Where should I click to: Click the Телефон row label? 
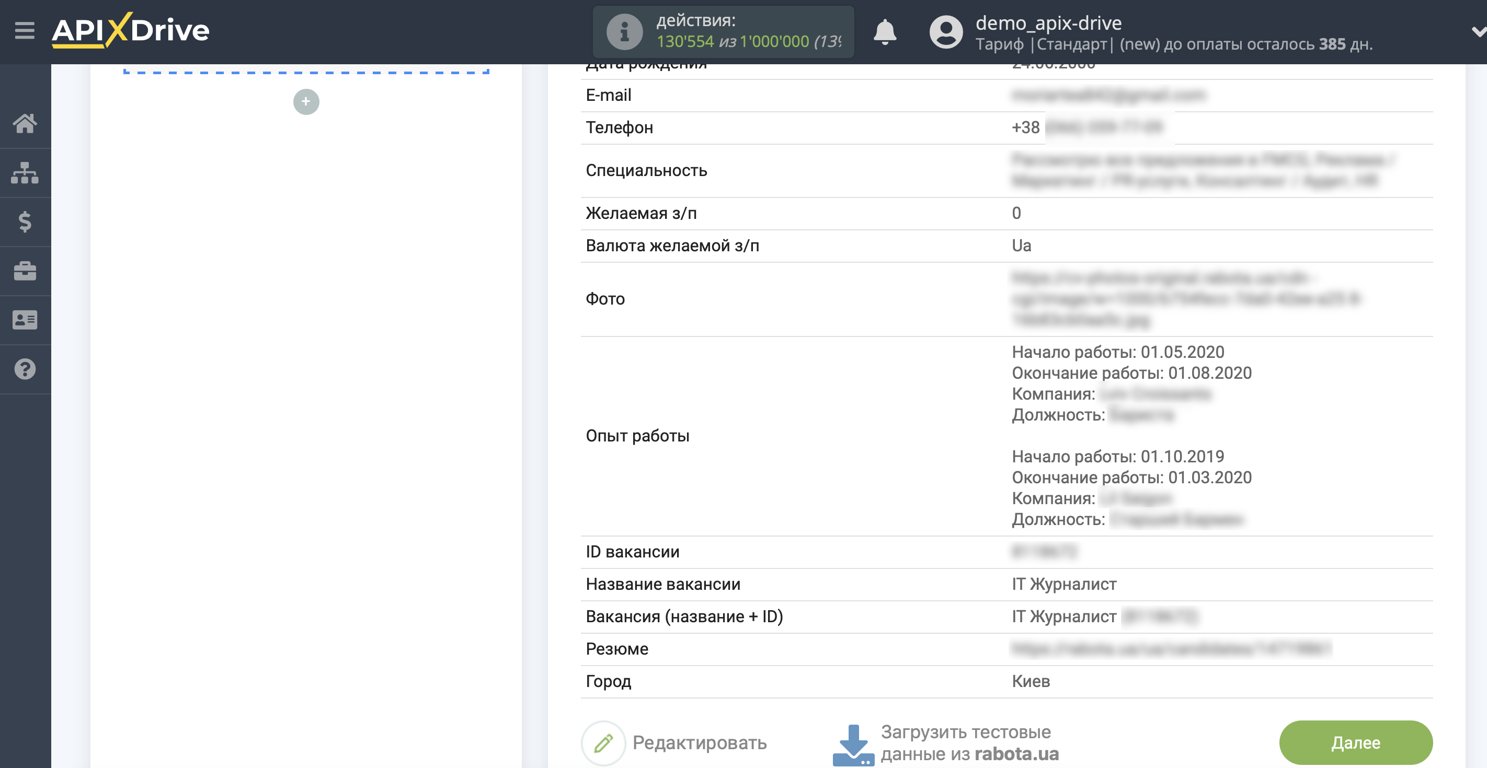pyautogui.click(x=620, y=127)
